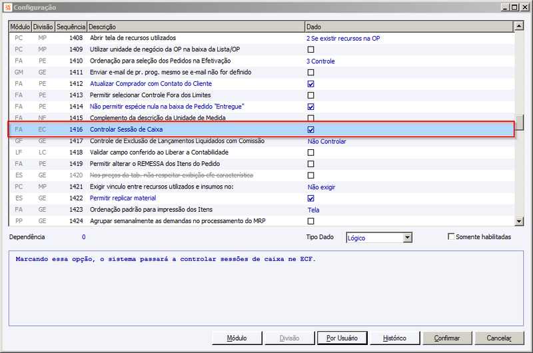Click the Módulo button

[x=237, y=338]
